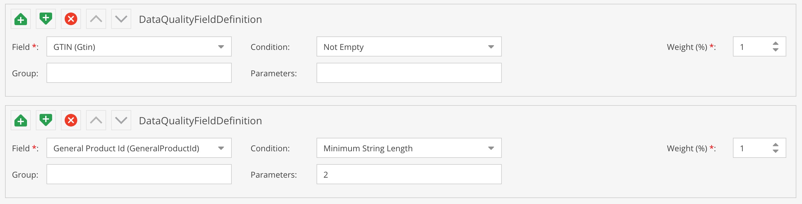Move GTIN definition block down
The width and height of the screenshot is (802, 204).
click(121, 19)
